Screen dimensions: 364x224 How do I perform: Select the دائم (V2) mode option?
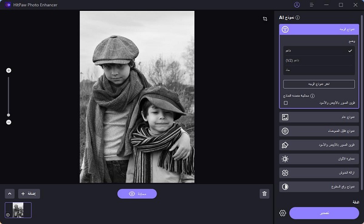(318, 60)
